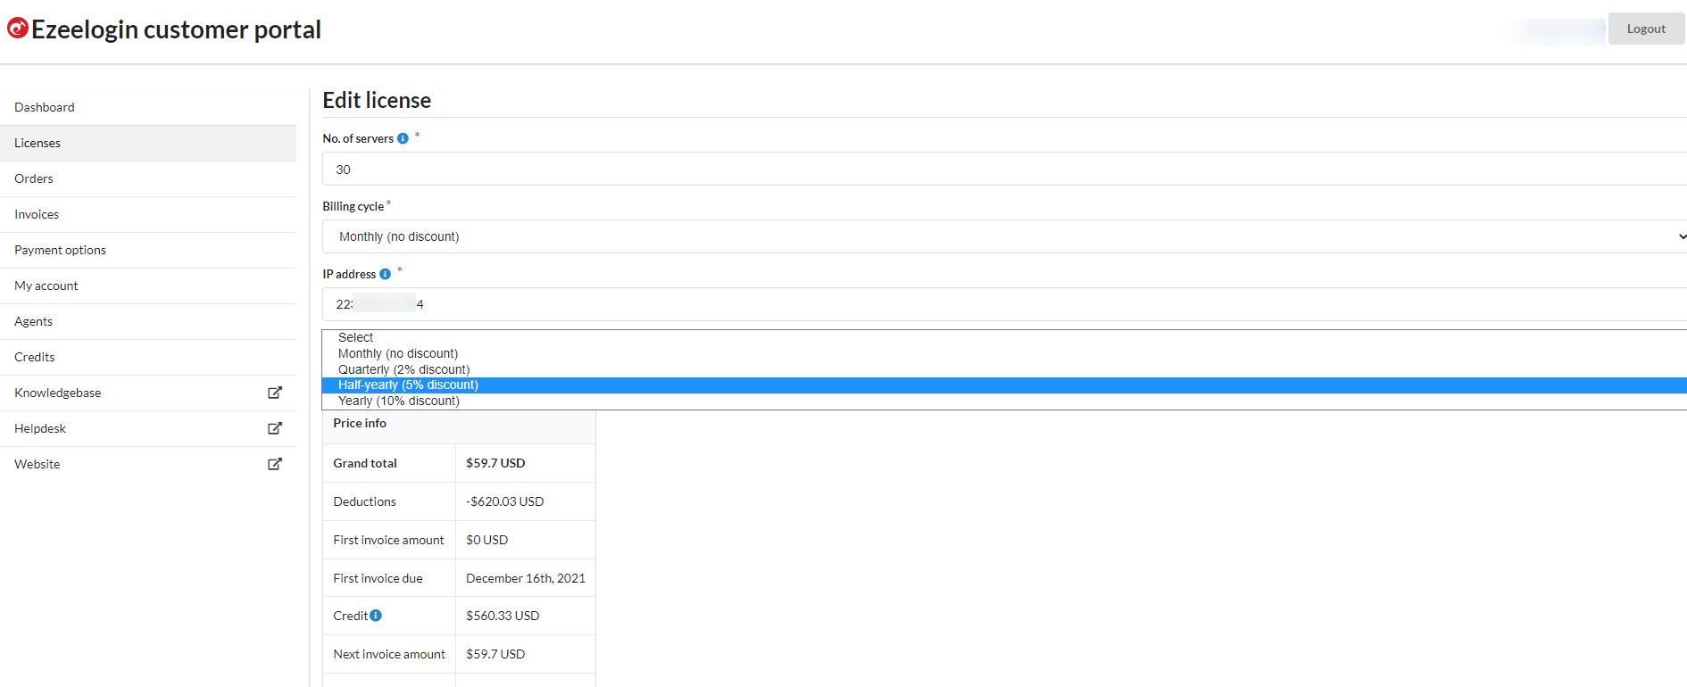
Task: Open Payment options page
Action: pos(60,250)
